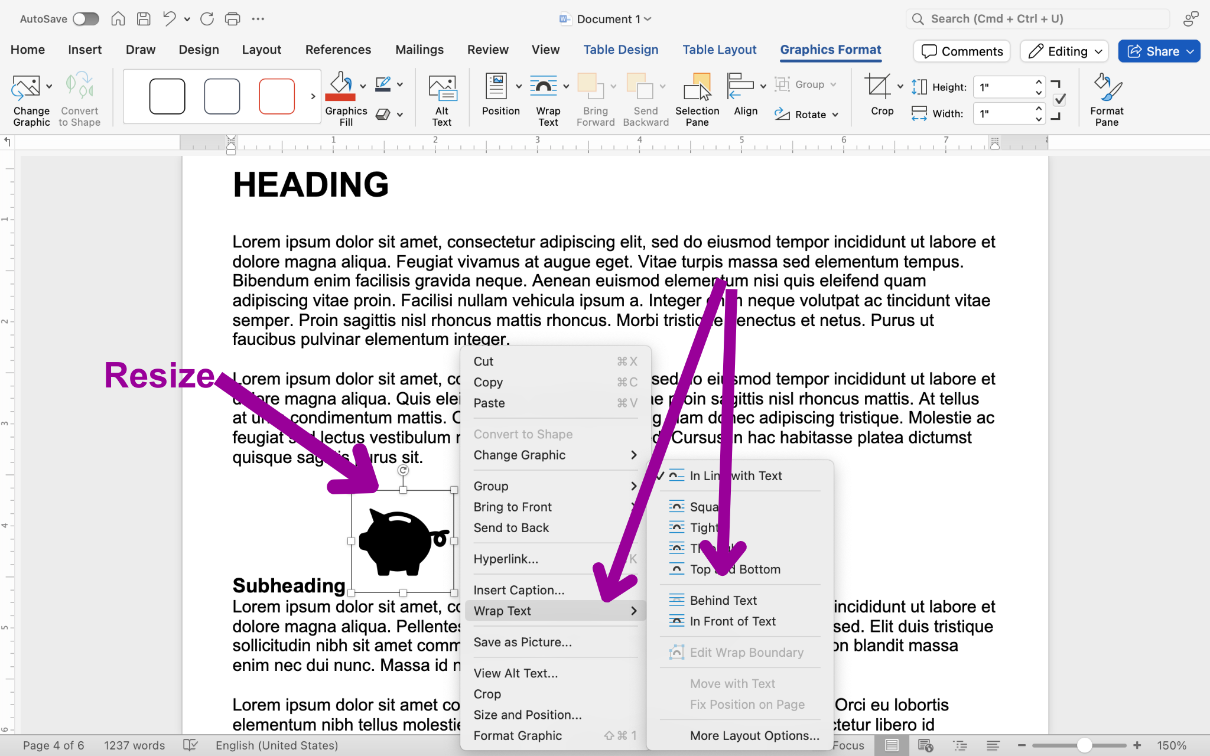Image resolution: width=1210 pixels, height=756 pixels.
Task: Expand the graphics styles gallery arrow
Action: [x=313, y=96]
